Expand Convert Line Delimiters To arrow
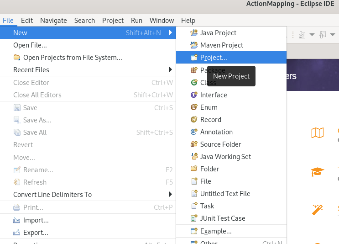 pos(171,194)
